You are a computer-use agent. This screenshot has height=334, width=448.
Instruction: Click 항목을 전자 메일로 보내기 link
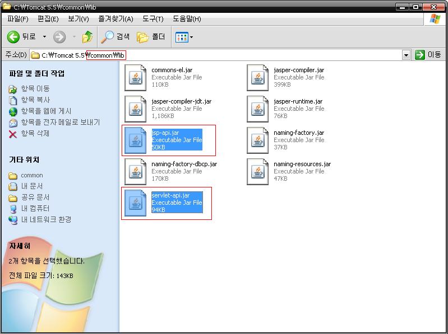(x=61, y=123)
